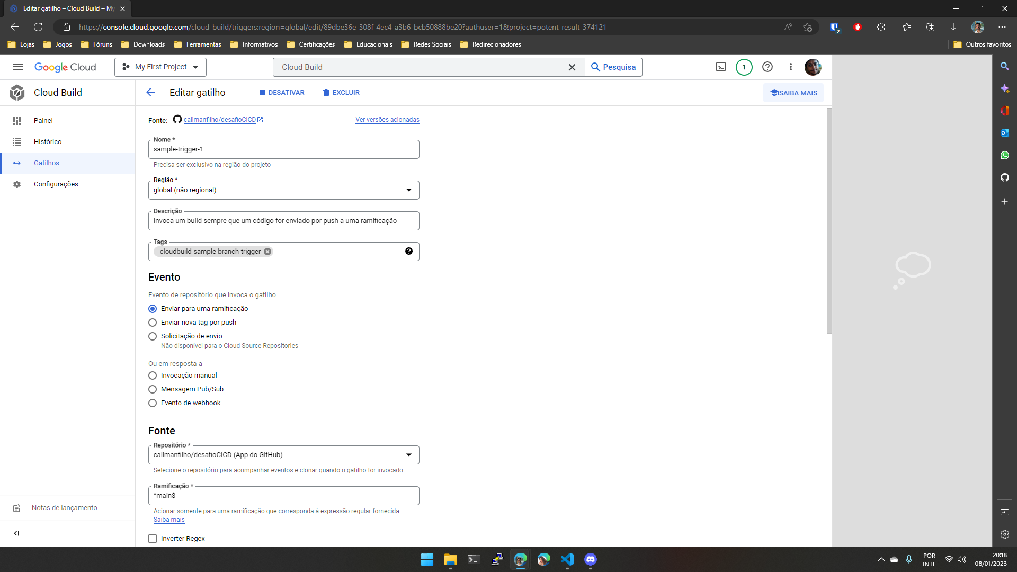The width and height of the screenshot is (1017, 572).
Task: Click the GitHub source repository icon
Action: (x=177, y=119)
